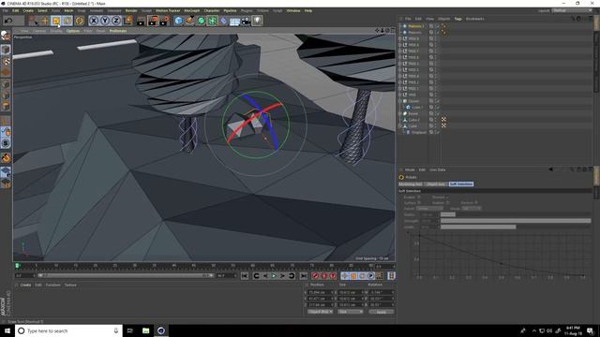Click the Undo arrow icon
This screenshot has width=600, height=337.
pos(8,21)
